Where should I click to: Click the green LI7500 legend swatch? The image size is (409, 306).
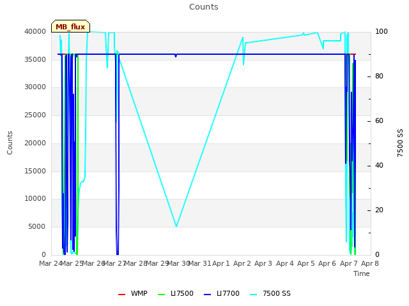click(x=162, y=295)
